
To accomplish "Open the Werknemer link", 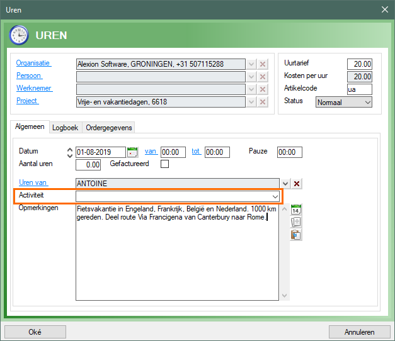I will [x=35, y=88].
